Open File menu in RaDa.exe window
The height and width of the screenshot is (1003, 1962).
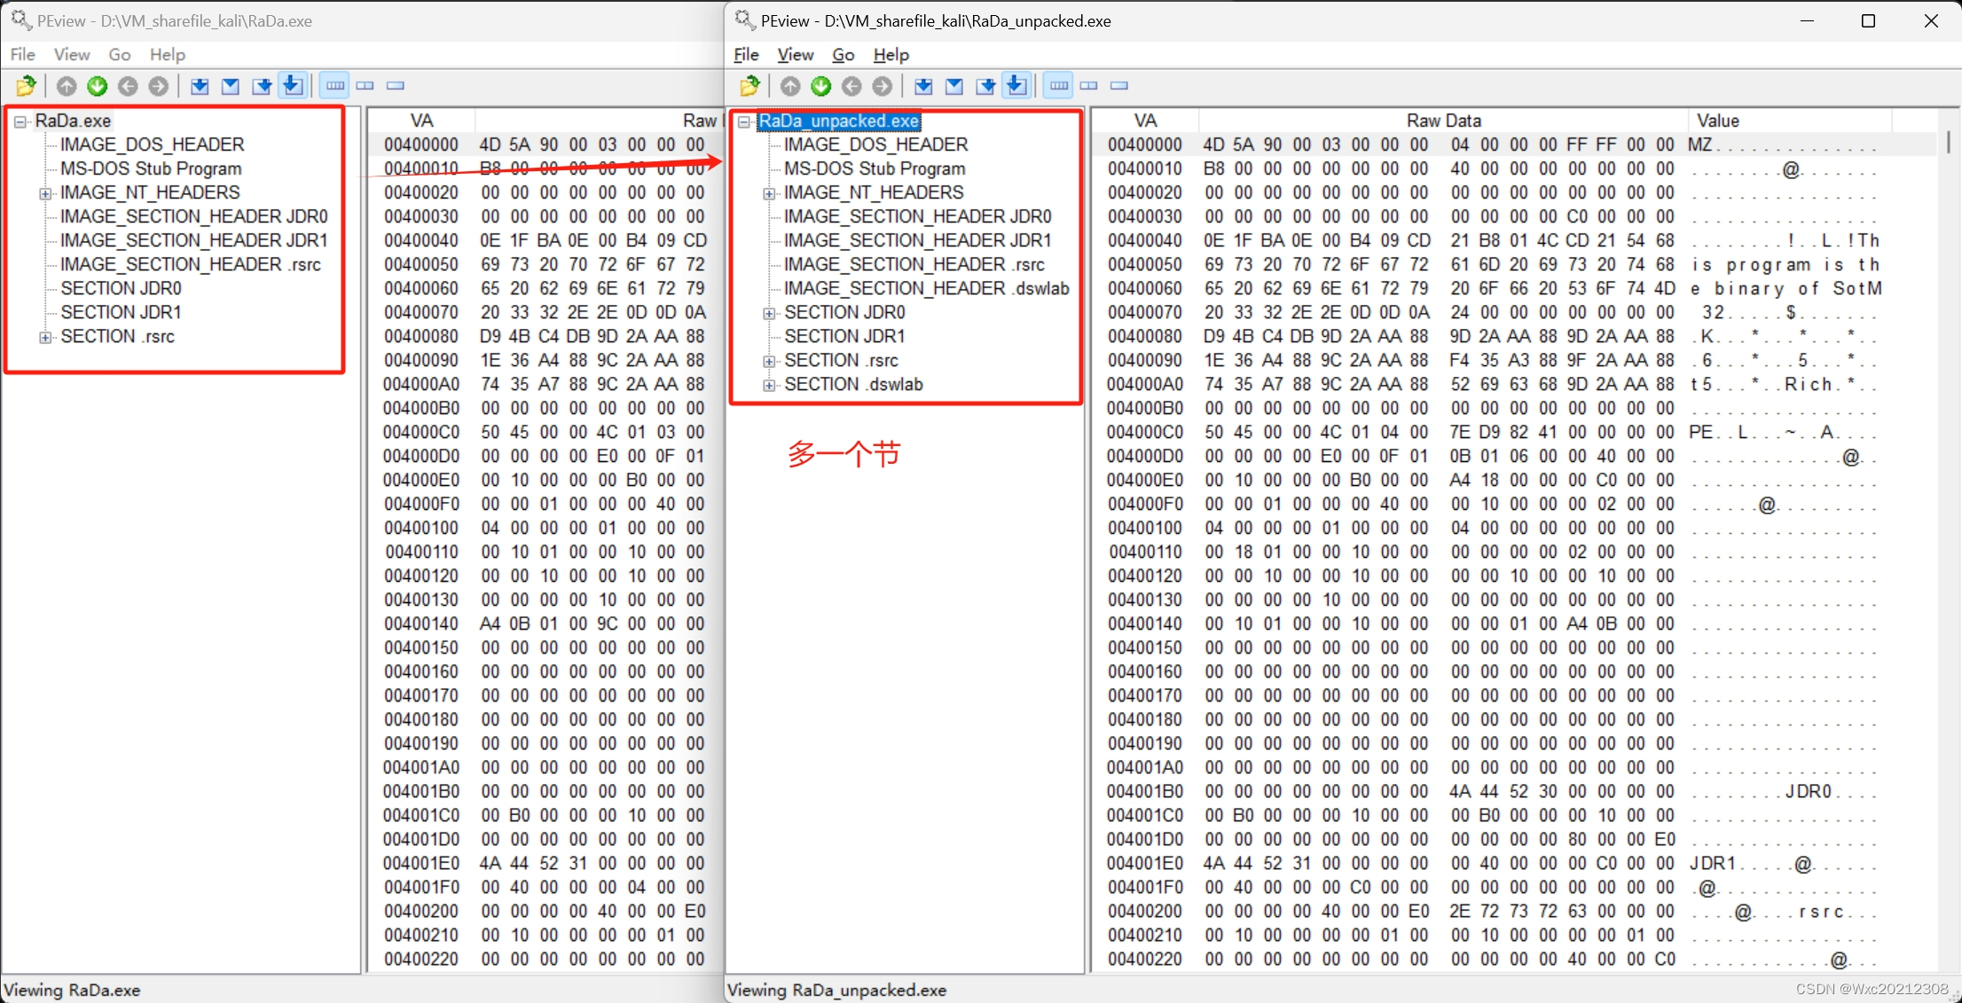[23, 55]
